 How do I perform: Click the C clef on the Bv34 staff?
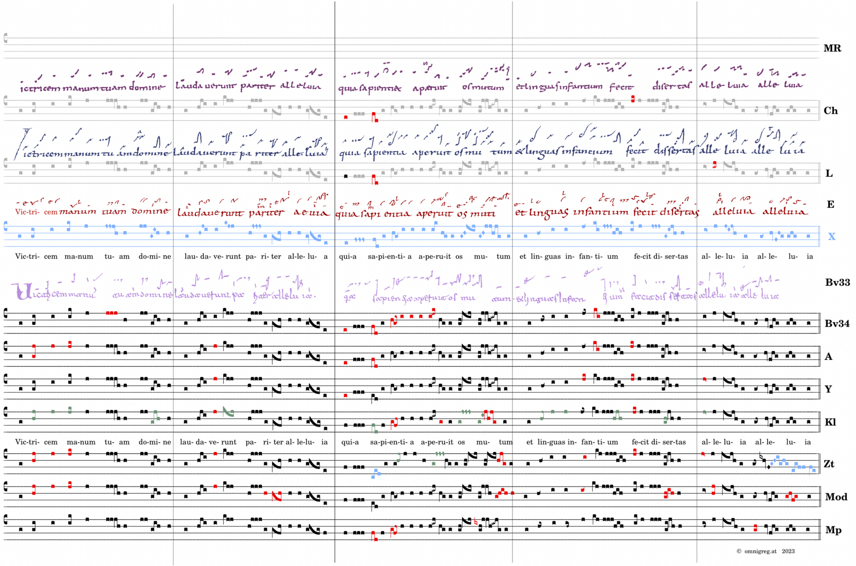tap(6, 313)
